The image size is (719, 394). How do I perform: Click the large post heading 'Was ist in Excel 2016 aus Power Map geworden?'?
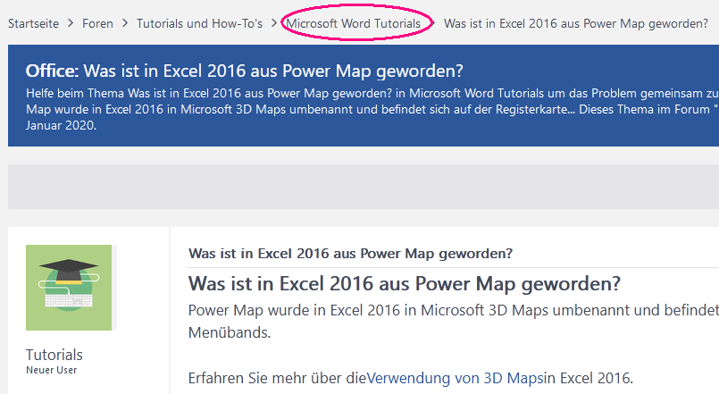tap(404, 284)
